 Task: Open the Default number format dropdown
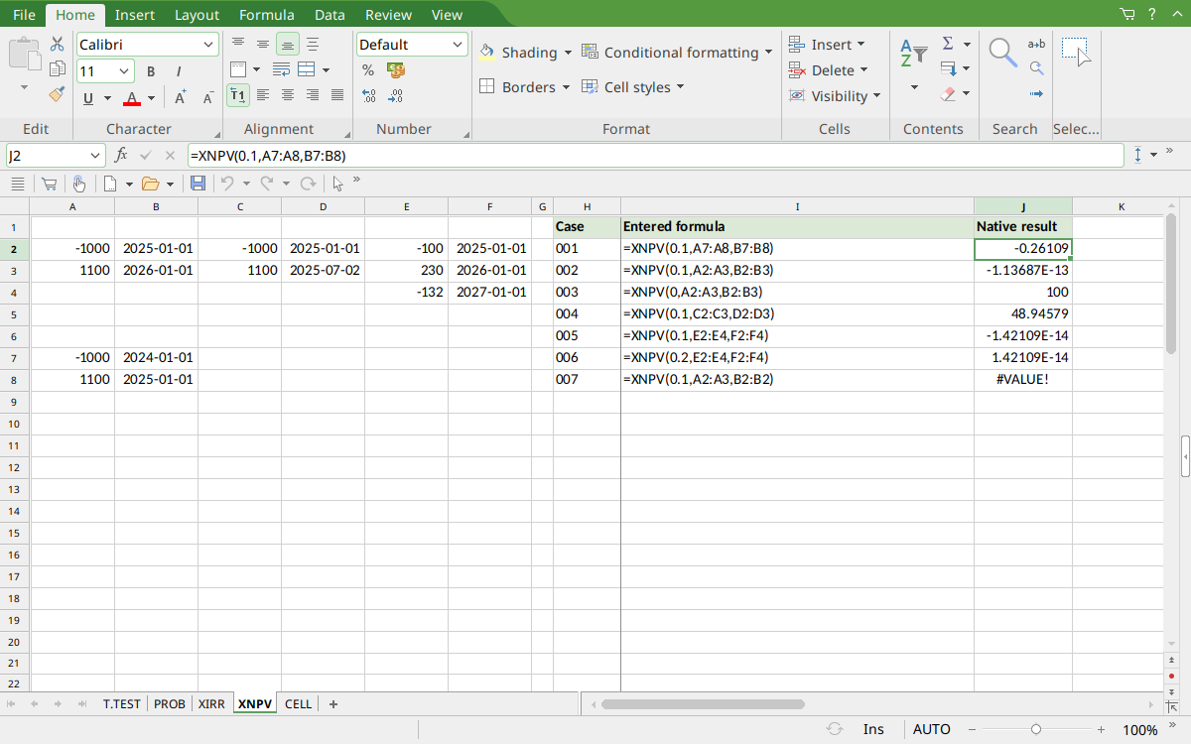[458, 45]
